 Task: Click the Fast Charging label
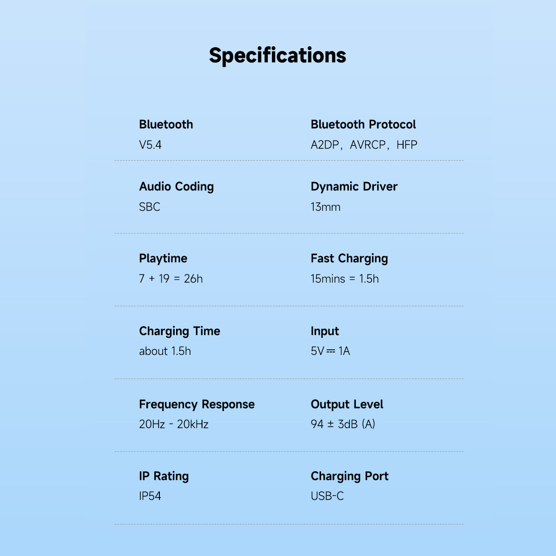(349, 259)
